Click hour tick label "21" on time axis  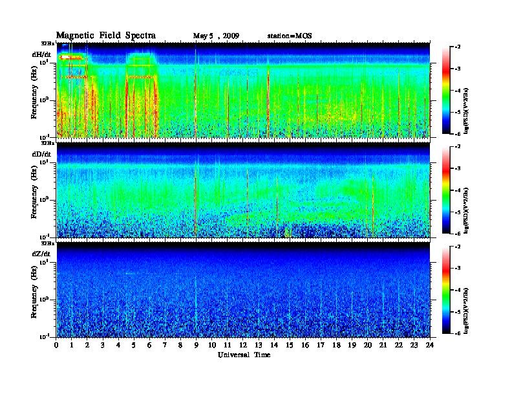click(x=383, y=345)
